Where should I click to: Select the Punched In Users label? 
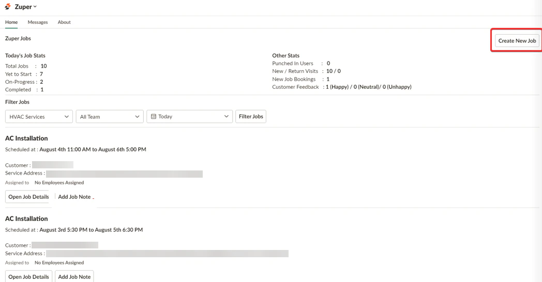(292, 64)
